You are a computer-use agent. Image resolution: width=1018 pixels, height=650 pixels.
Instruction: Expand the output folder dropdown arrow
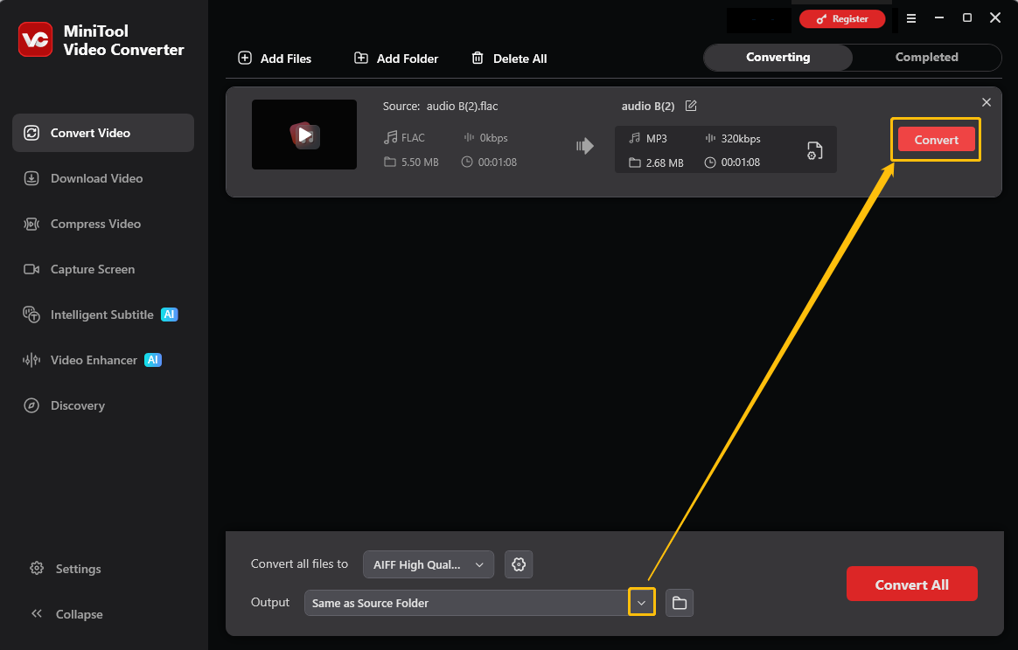(641, 603)
